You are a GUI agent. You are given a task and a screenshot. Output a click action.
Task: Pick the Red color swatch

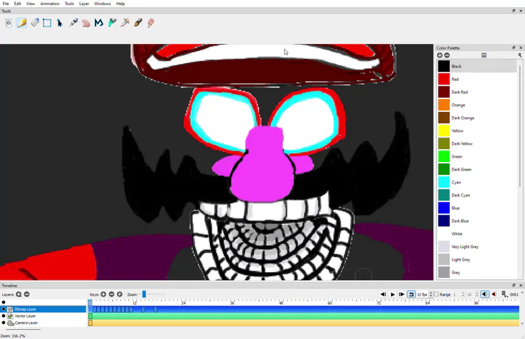click(x=444, y=79)
